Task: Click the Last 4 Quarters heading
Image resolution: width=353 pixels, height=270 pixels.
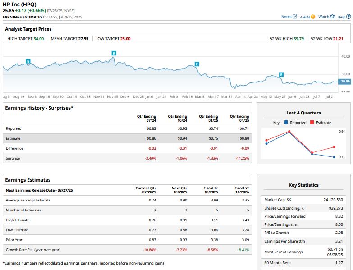Action: [303, 113]
